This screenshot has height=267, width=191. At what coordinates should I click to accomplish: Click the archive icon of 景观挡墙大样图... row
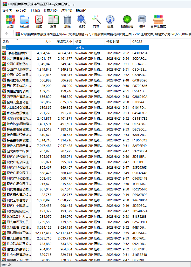4,80
